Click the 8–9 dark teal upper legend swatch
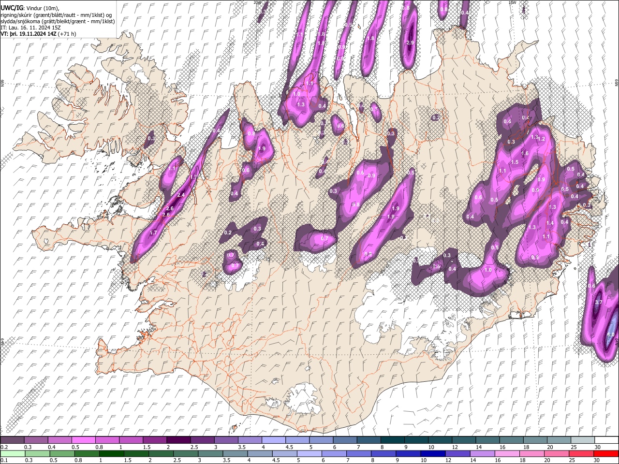The height and width of the screenshot is (464, 619). [393, 440]
